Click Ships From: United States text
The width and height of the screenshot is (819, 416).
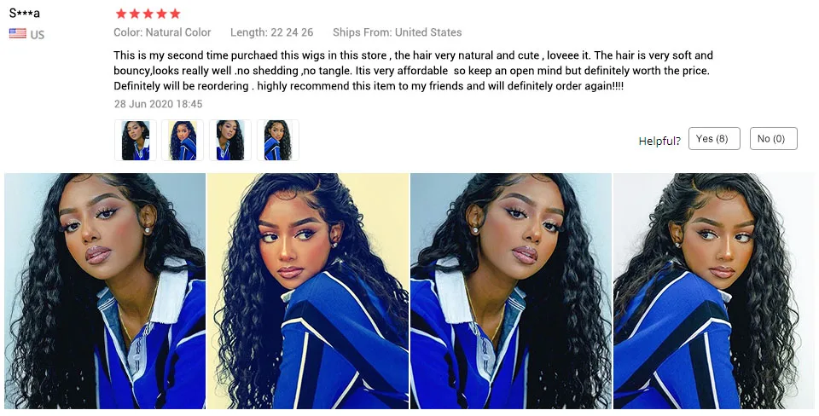coord(398,32)
